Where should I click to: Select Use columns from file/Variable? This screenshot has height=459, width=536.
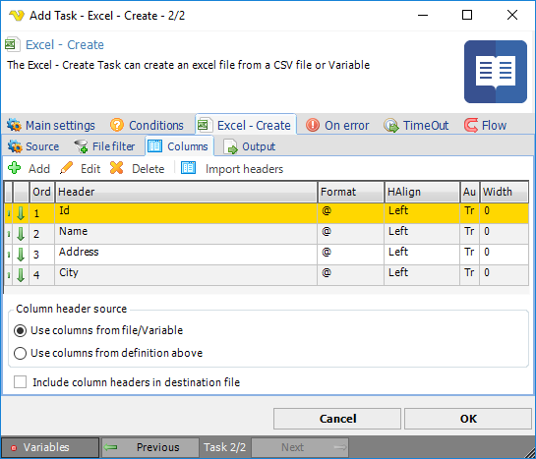click(x=21, y=330)
